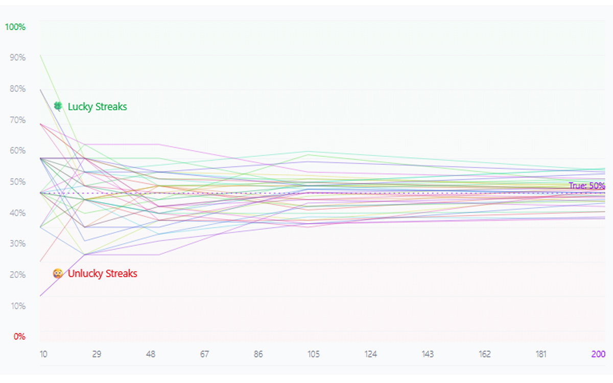Click the True: 50% reference label
This screenshot has width=613, height=383.
pos(586,186)
